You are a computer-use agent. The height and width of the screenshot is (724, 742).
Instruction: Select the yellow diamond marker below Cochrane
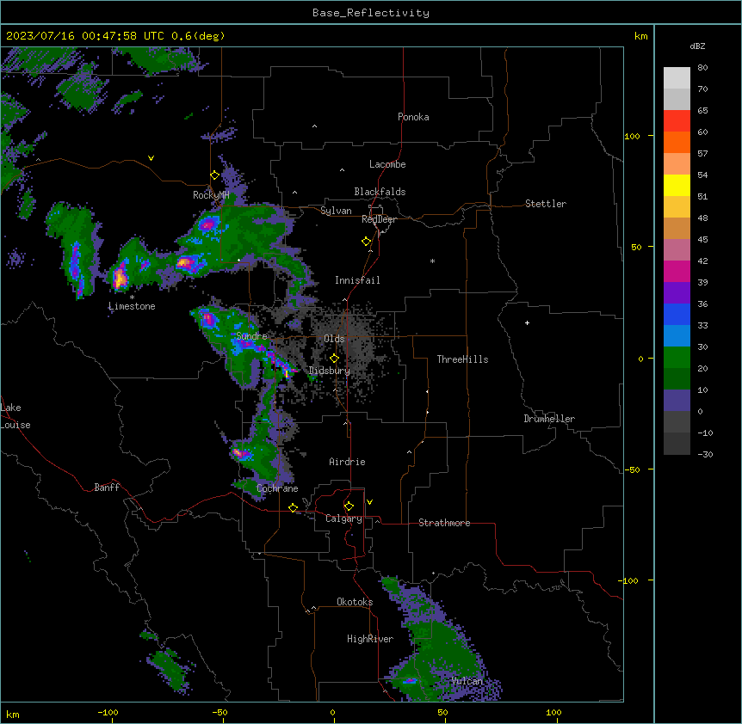tap(293, 507)
